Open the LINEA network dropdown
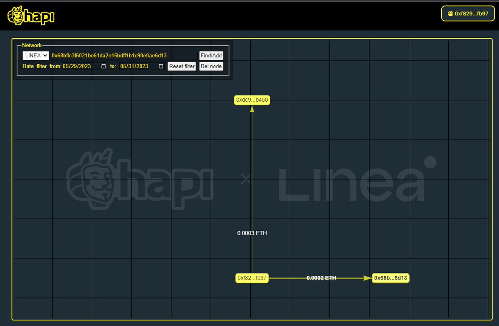The height and width of the screenshot is (326, 499). pos(36,56)
